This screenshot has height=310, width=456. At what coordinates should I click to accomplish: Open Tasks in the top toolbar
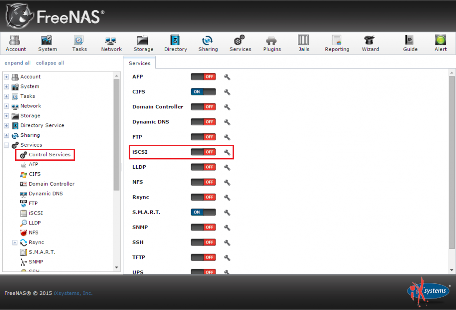pos(79,44)
